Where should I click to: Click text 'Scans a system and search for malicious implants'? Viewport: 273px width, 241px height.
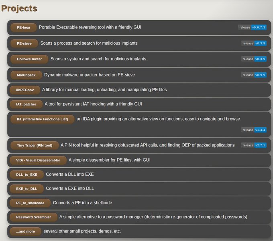pyautogui.click(x=98, y=59)
